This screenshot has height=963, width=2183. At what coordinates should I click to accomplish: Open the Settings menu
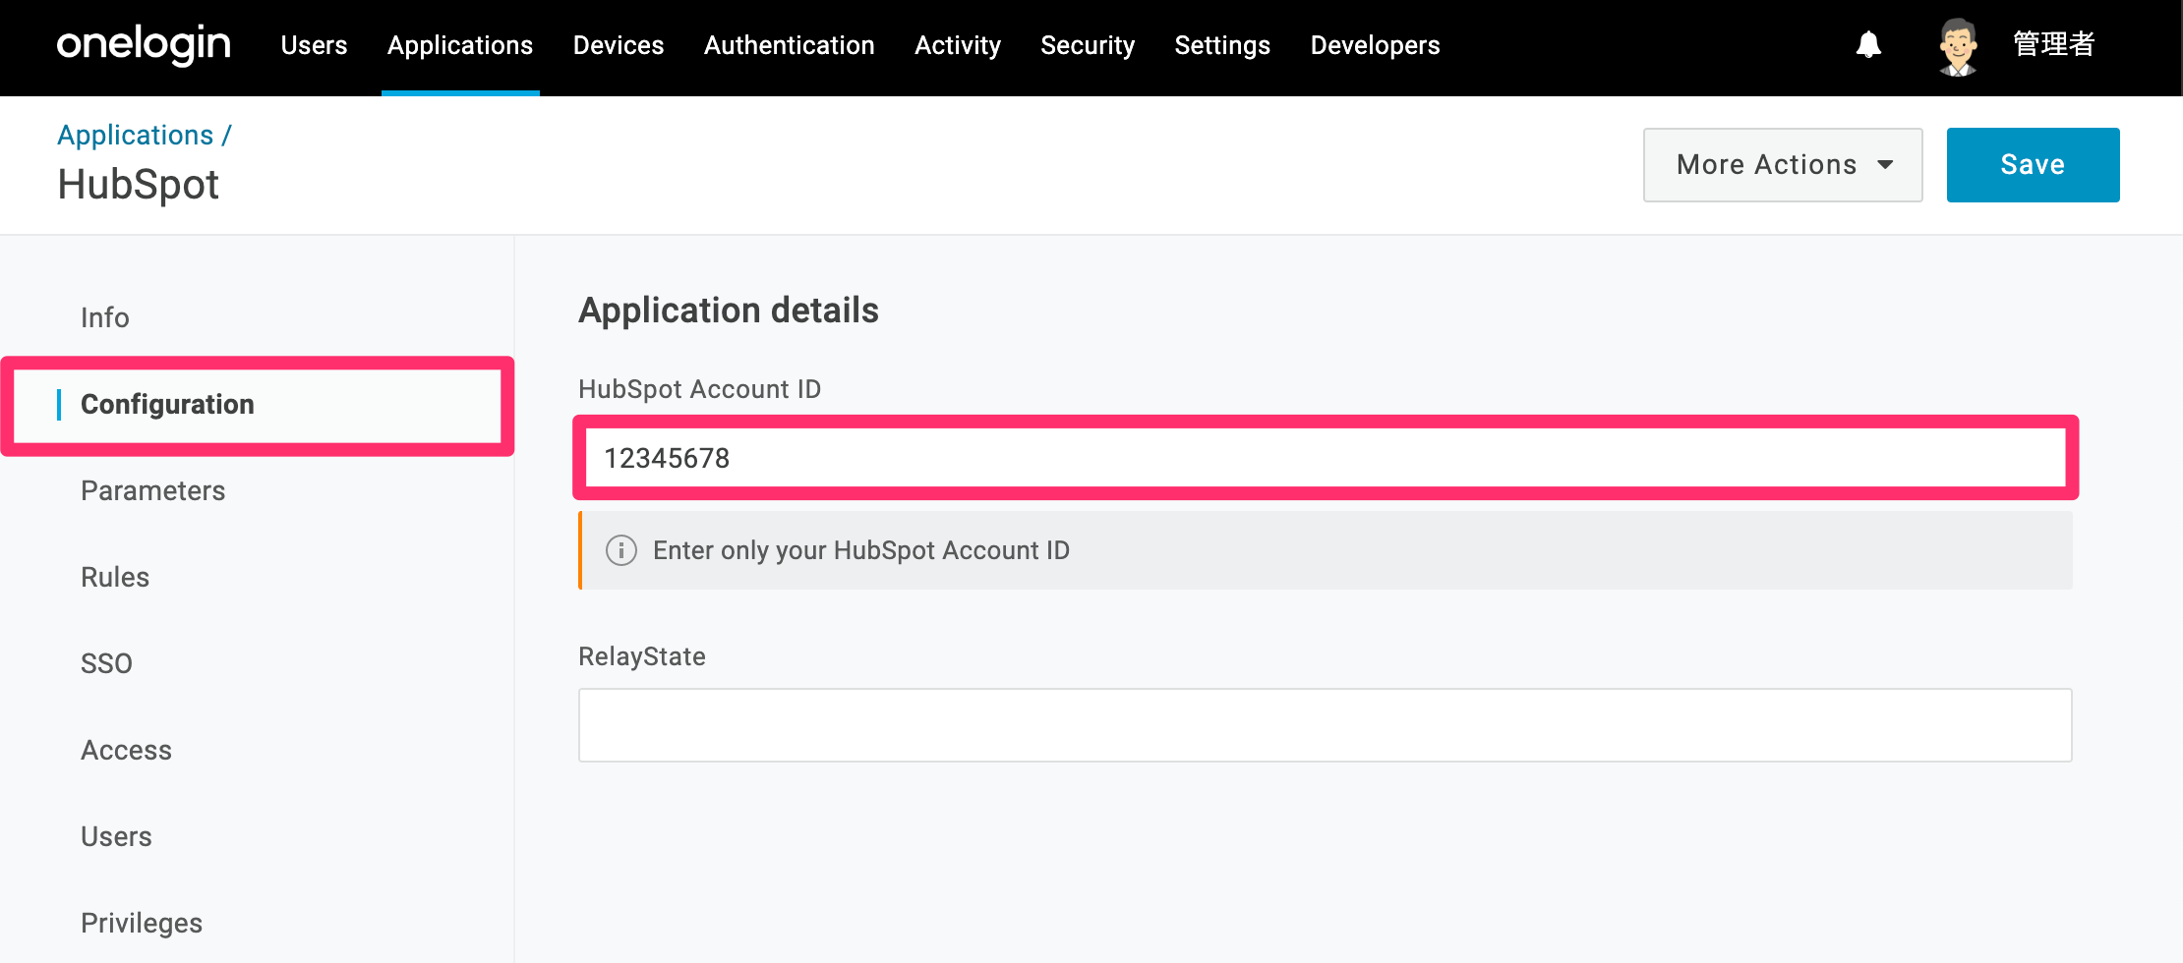1222,45
